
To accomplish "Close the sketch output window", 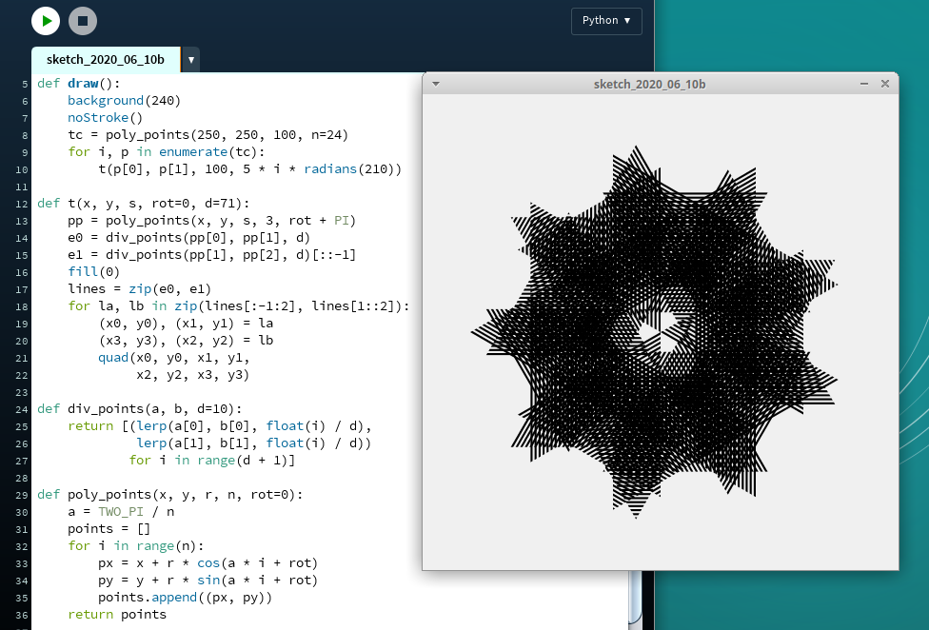I will [885, 84].
